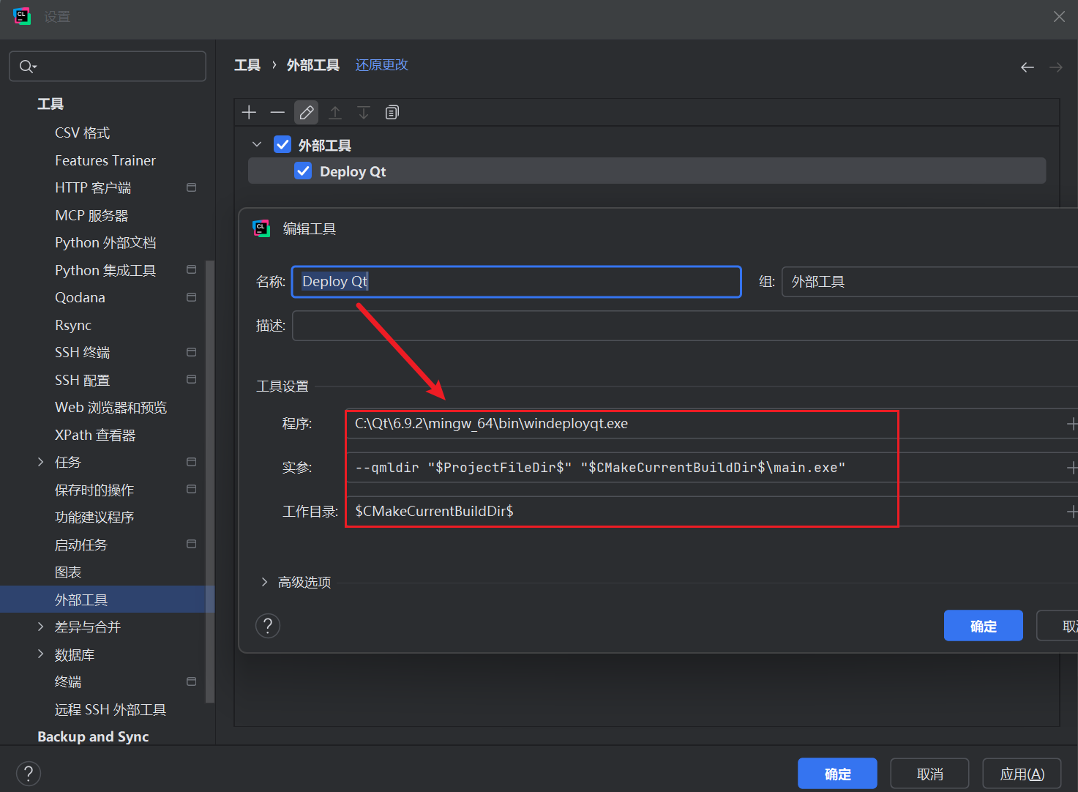1078x792 pixels.
Task: Open Rsync settings page
Action: click(73, 325)
